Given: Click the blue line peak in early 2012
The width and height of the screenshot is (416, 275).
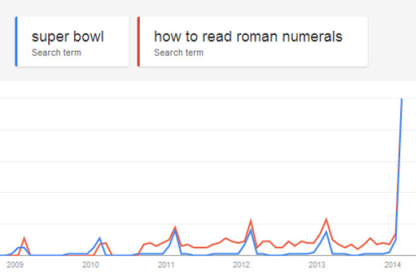Looking at the screenshot, I should (251, 229).
